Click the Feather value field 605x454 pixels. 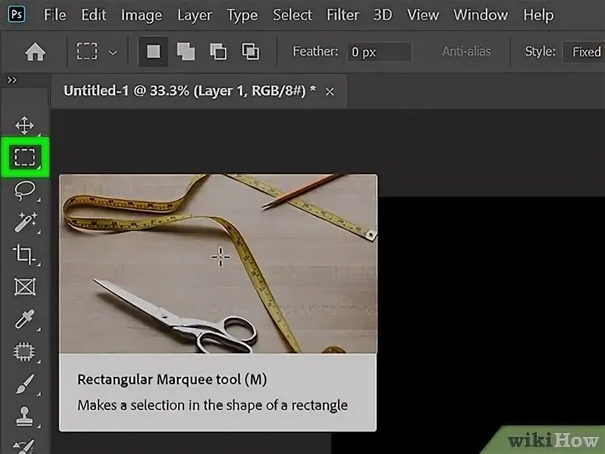[379, 52]
